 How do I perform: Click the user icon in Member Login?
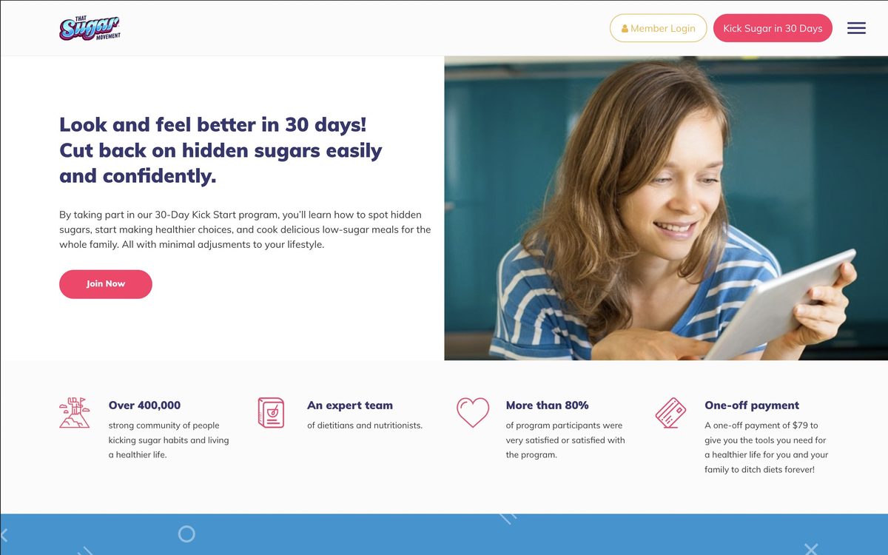[x=625, y=29]
